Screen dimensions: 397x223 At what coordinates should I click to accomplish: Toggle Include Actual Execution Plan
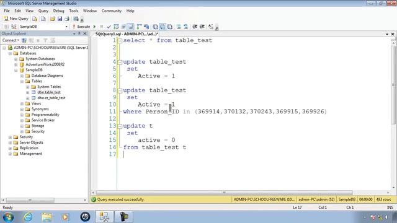click(139, 27)
